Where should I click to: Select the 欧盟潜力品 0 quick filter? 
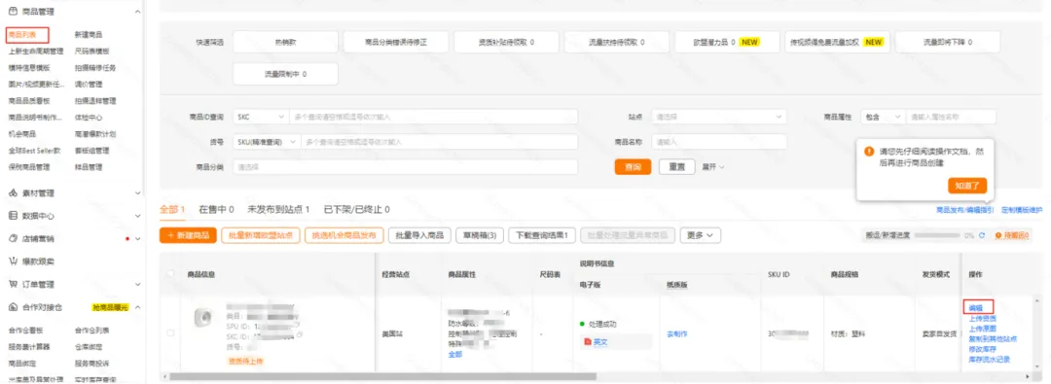[727, 42]
